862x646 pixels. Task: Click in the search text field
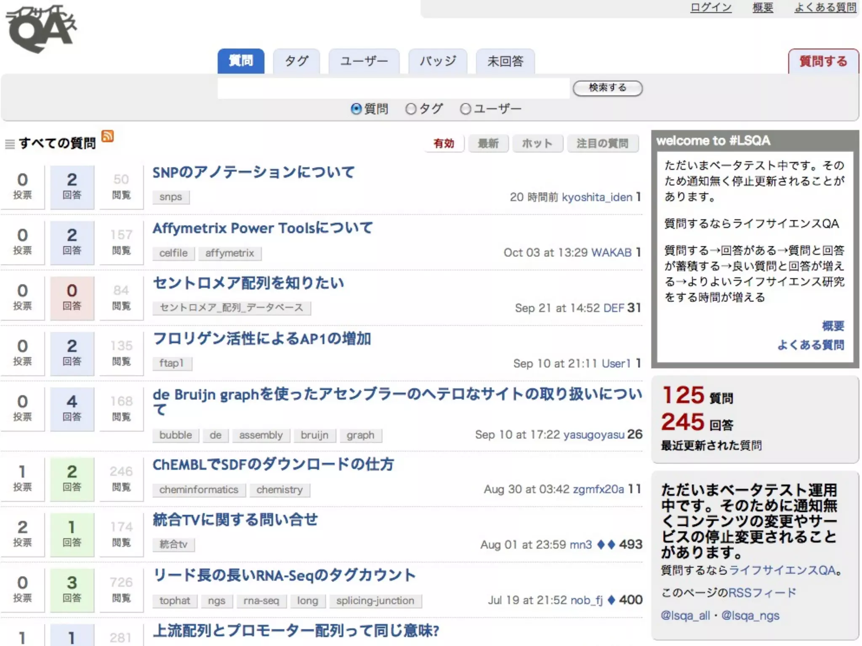[x=393, y=88]
